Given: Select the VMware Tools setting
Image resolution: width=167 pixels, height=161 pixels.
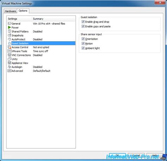Looking at the screenshot, I should coord(19,51).
